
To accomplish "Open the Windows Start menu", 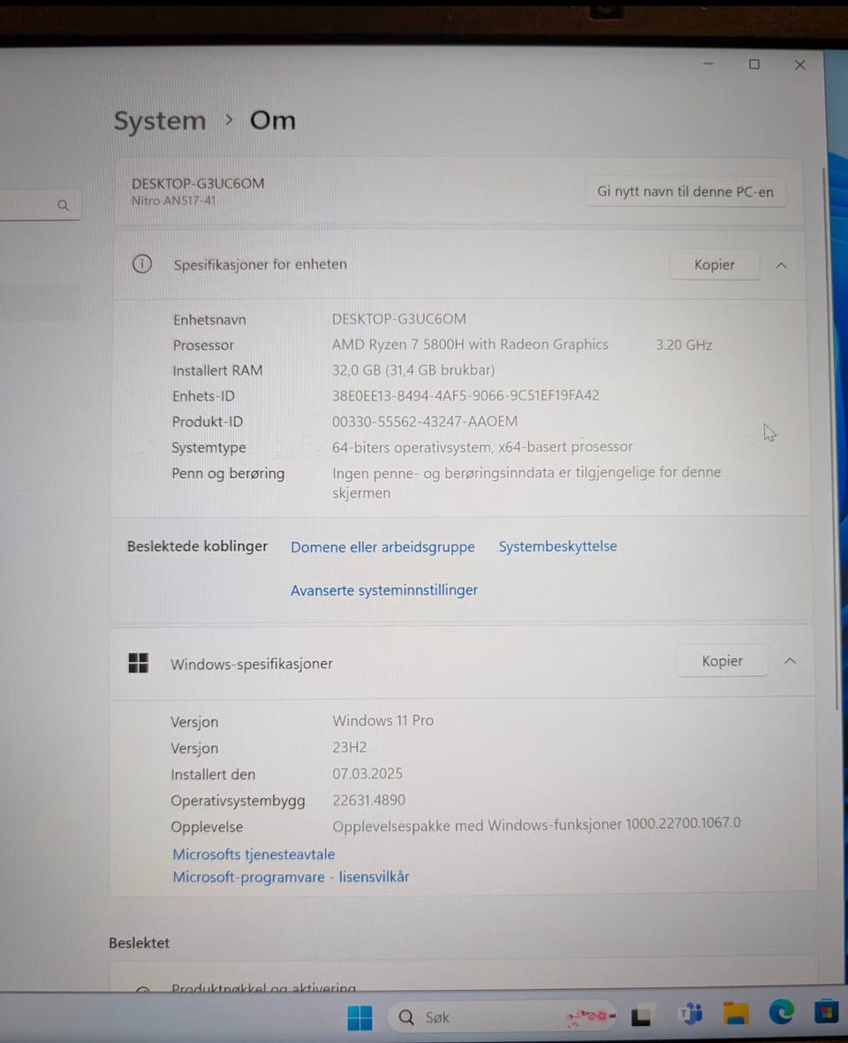I will tap(360, 1017).
